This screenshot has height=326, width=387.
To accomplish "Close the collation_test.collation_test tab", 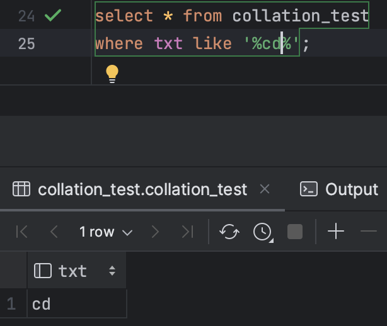I will (265, 189).
